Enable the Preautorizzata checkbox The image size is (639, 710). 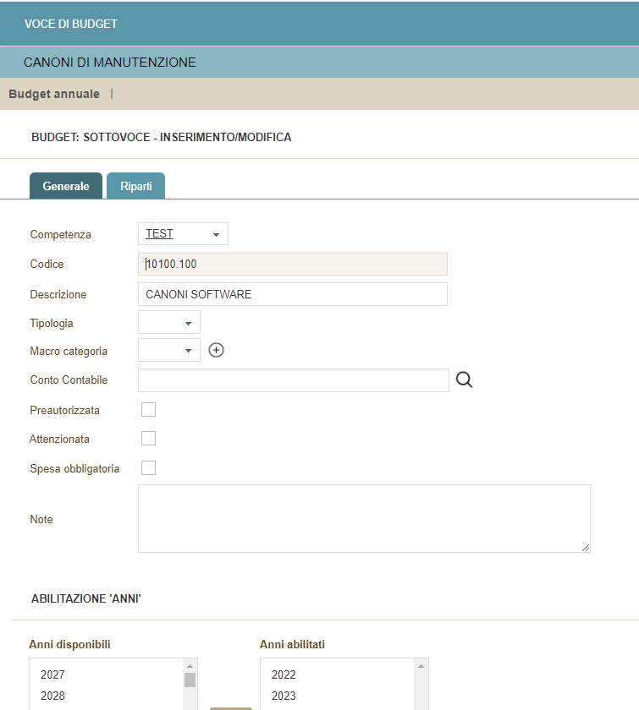click(148, 410)
